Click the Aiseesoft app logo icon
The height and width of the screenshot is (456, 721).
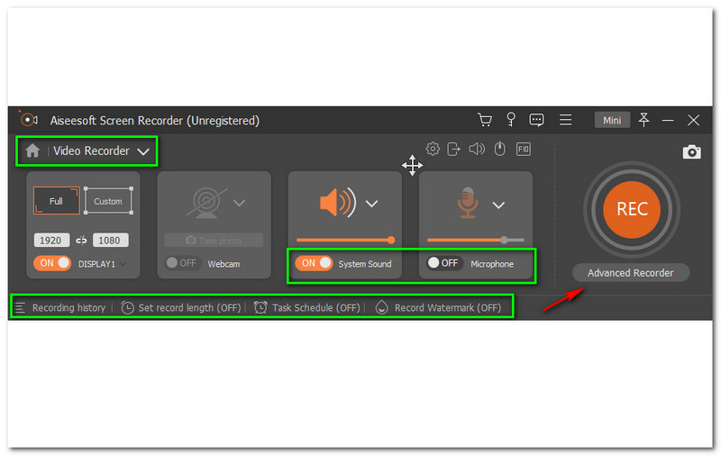coord(29,120)
